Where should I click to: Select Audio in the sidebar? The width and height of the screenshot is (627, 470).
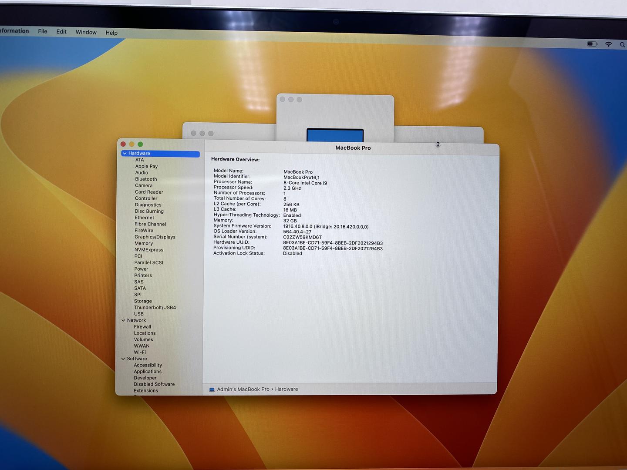(142, 173)
